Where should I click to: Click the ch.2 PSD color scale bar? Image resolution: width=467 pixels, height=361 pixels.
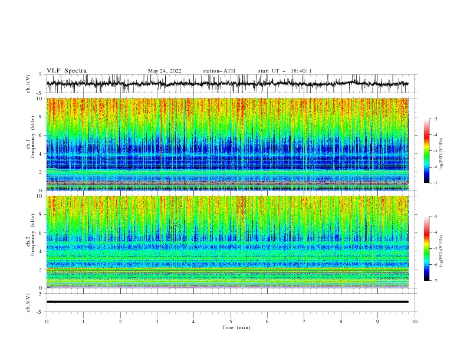point(426,248)
